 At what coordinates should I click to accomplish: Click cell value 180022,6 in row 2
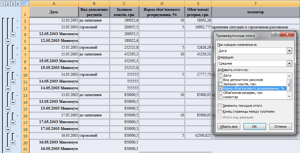click(x=124, y=20)
